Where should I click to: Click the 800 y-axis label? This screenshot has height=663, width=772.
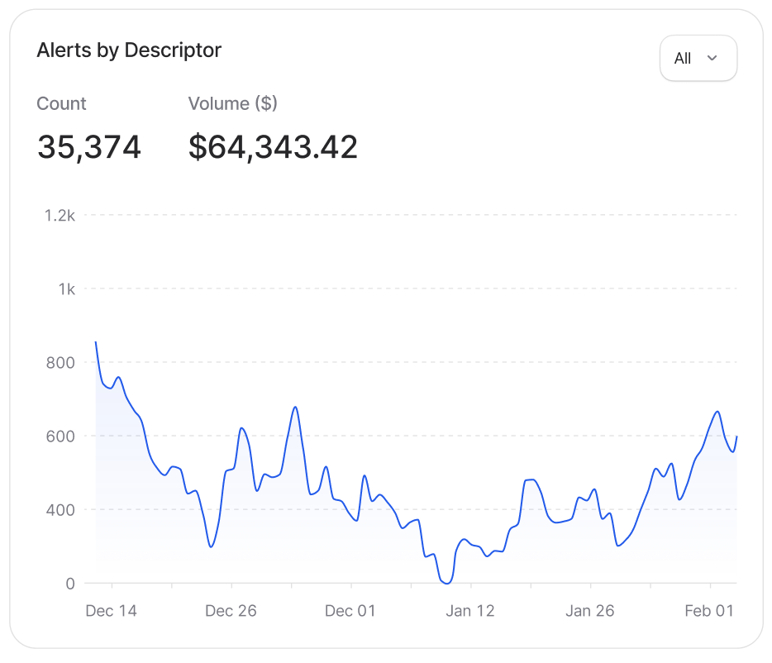tap(60, 363)
